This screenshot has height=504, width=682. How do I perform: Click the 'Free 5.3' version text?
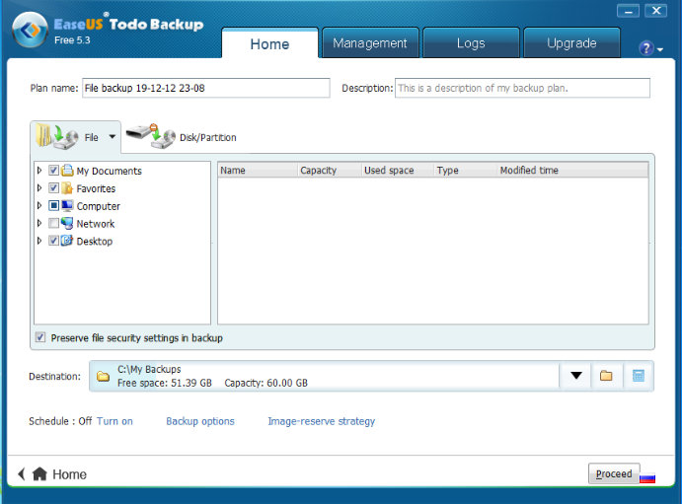(72, 40)
